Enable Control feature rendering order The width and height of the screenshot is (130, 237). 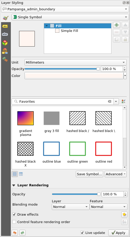coord(14,222)
